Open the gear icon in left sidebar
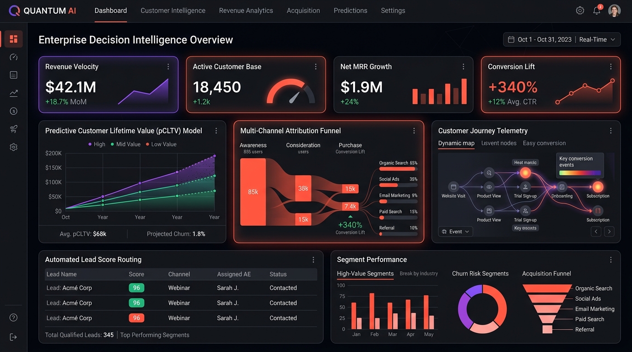 coord(13,147)
